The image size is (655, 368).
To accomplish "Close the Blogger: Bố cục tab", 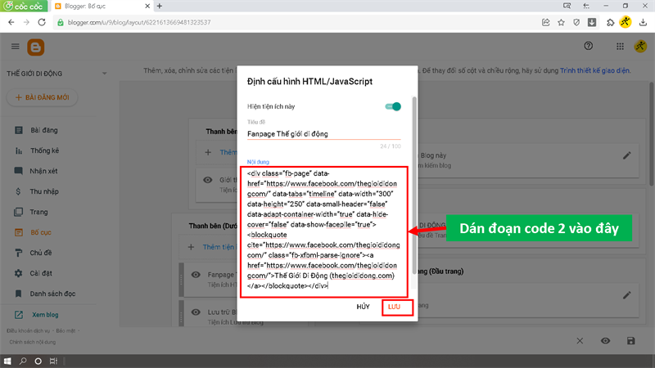I will (x=147, y=7).
